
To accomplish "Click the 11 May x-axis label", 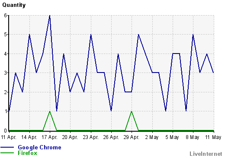I will 213,137.
